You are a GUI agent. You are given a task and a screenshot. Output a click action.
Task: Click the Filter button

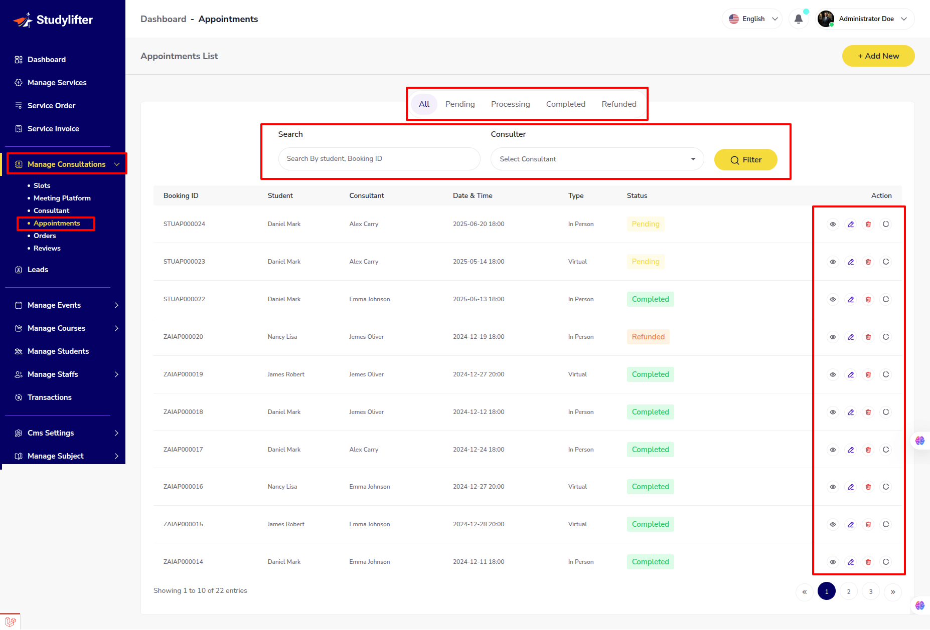coord(746,160)
